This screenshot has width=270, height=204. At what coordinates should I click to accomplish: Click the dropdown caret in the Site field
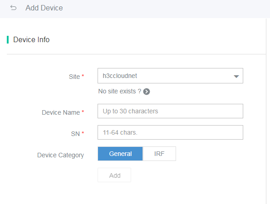(236, 76)
